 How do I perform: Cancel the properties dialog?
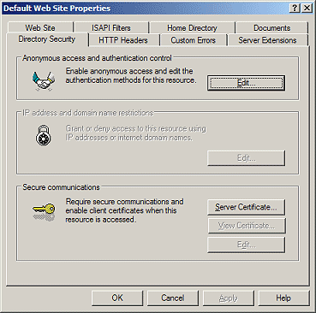tap(173, 298)
